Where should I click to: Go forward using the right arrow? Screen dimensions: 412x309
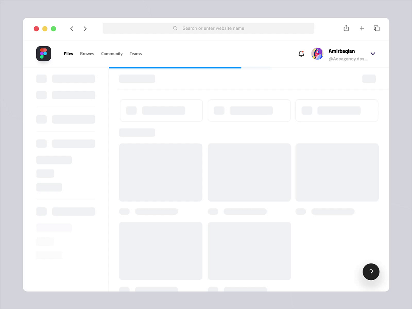85,28
